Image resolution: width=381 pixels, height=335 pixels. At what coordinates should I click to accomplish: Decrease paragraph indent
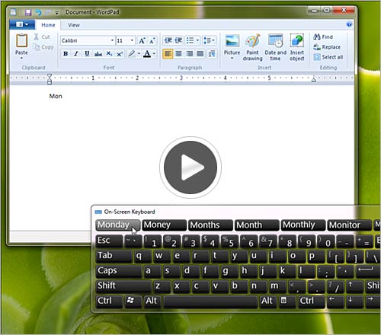[x=168, y=40]
